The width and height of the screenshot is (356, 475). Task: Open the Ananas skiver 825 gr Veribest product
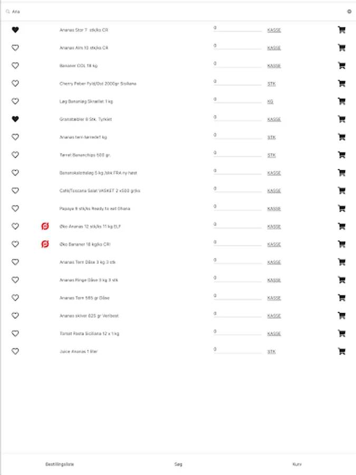coord(89,316)
